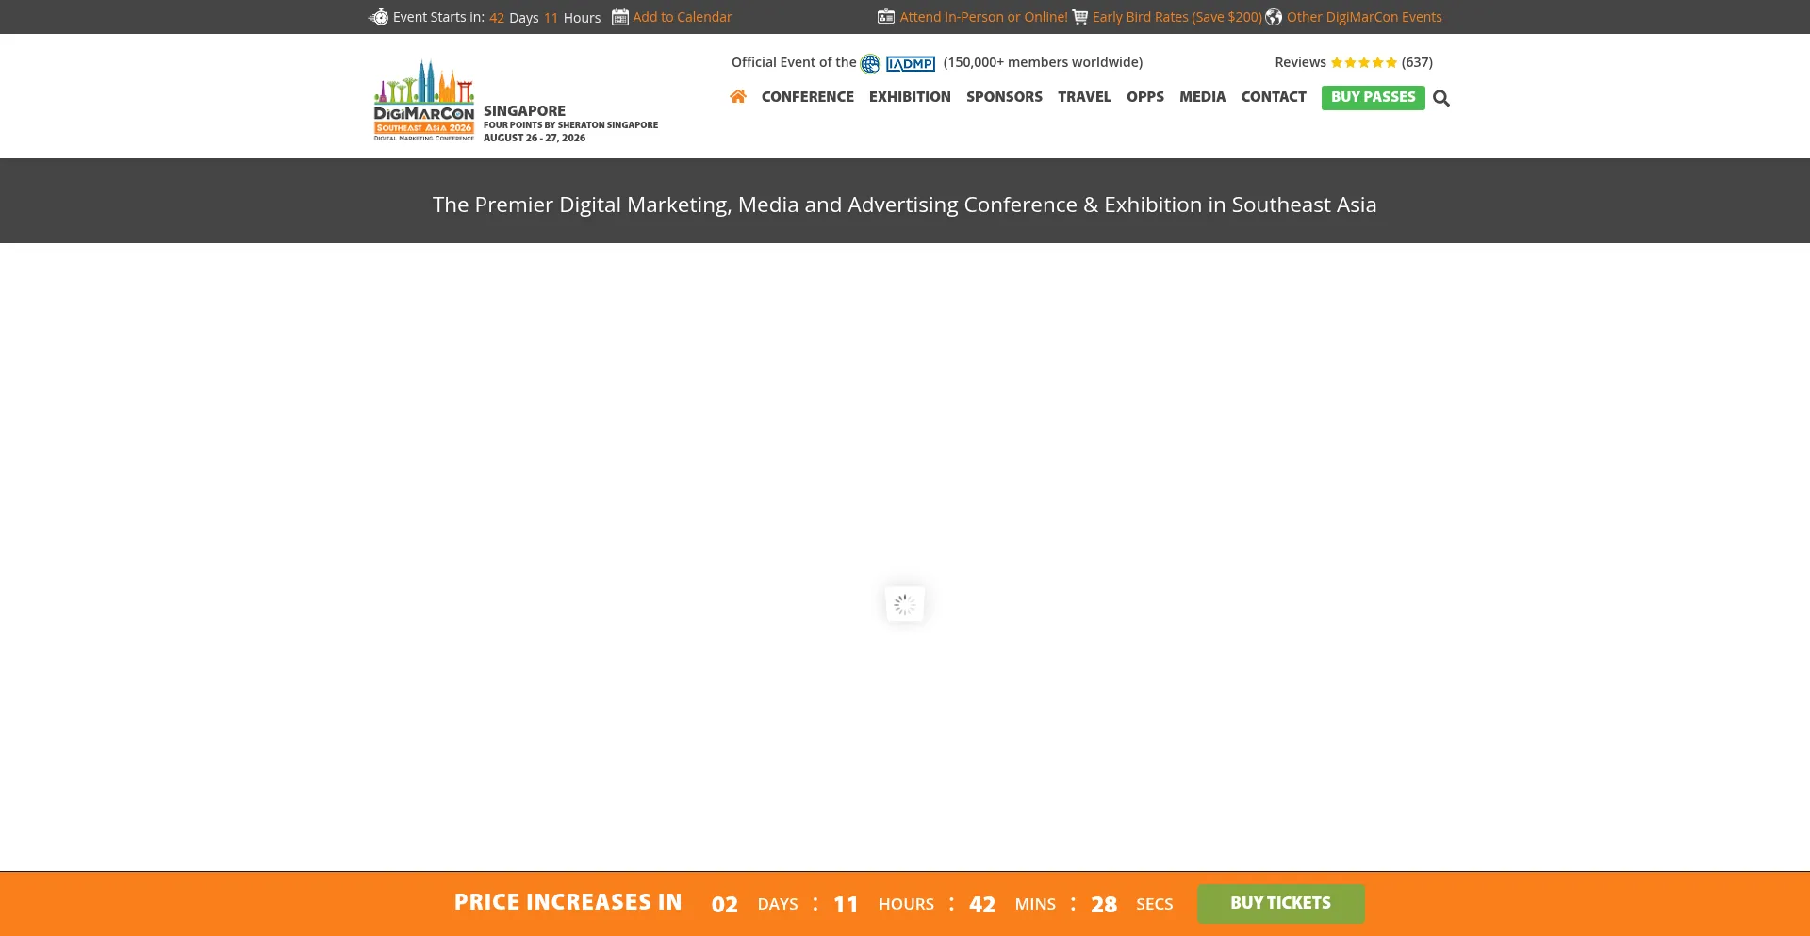Click the SINGAPORE heading text
The height and width of the screenshot is (936, 1810).
pos(524,111)
